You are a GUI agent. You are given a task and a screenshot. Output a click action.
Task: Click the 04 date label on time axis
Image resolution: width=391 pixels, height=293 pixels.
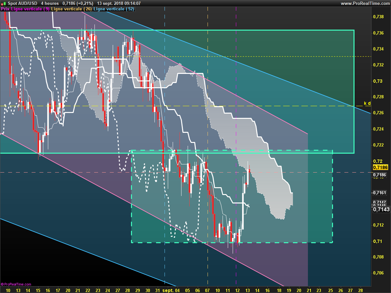[177, 290]
